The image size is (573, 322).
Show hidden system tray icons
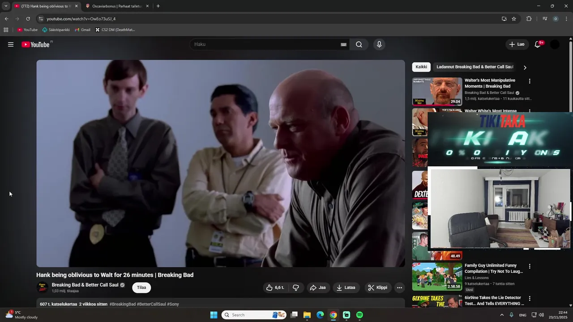[502, 315]
